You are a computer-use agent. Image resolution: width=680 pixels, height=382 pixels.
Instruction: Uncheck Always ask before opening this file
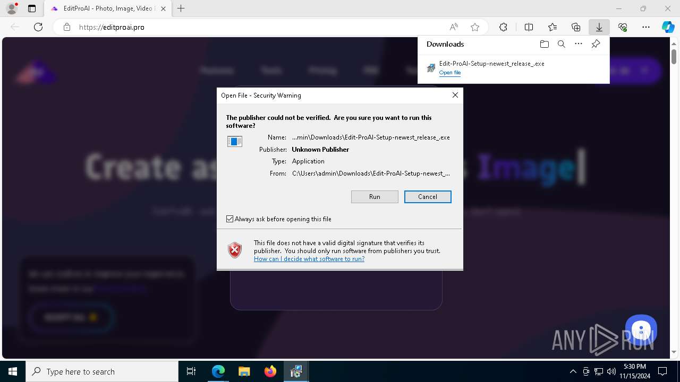pos(230,219)
